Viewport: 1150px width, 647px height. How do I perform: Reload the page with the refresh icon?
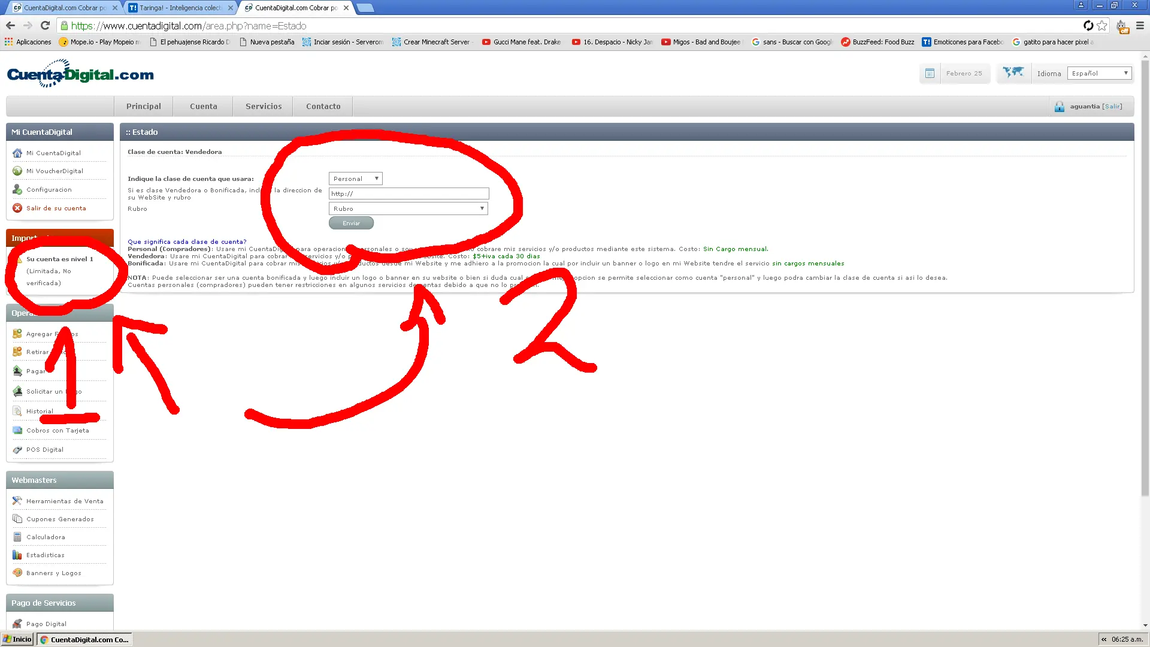(45, 26)
